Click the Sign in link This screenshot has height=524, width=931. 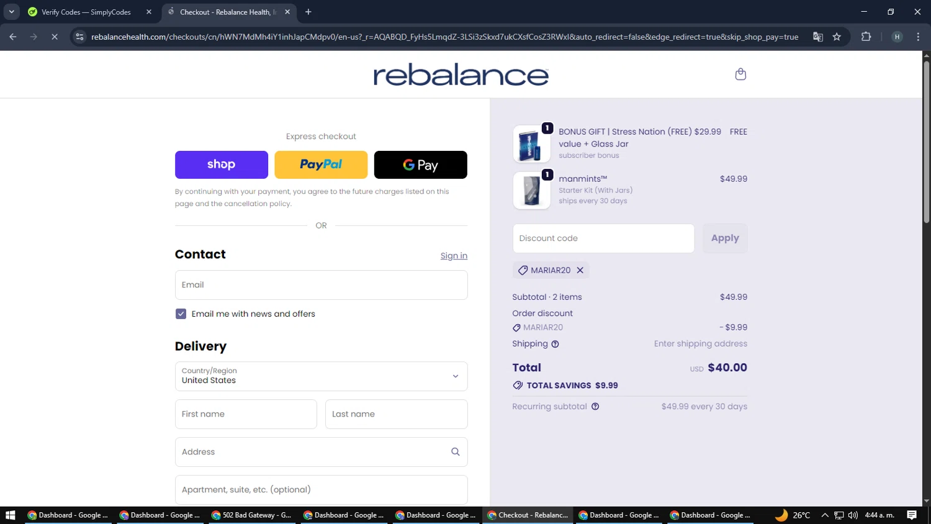coord(454,256)
